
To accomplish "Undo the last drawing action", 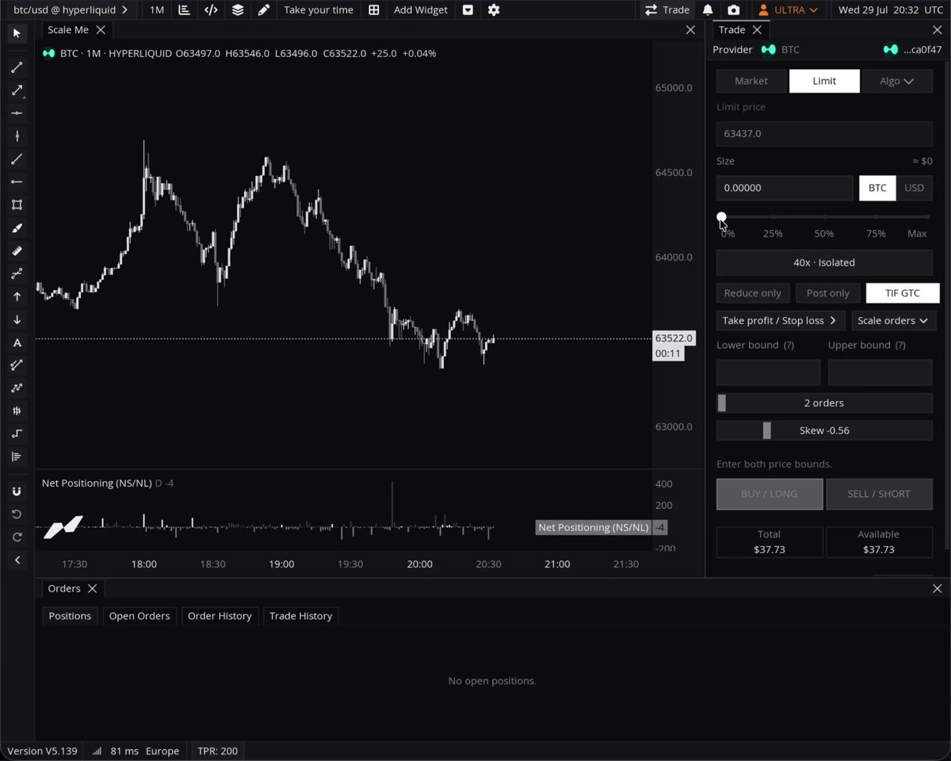I will coord(17,514).
